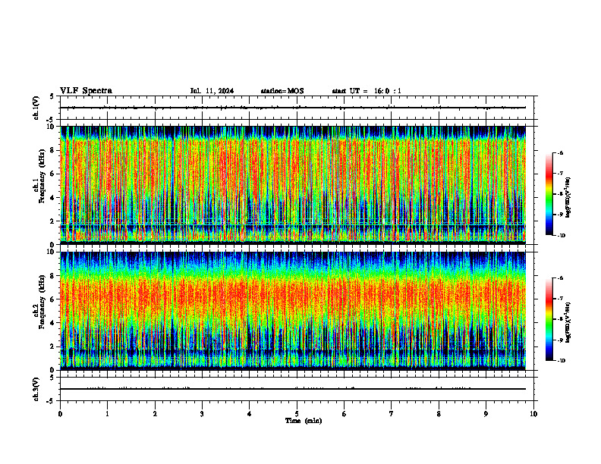Screen dimensions: 601x464
Task: Click time axis tick label "6"
Action: [x=345, y=414]
